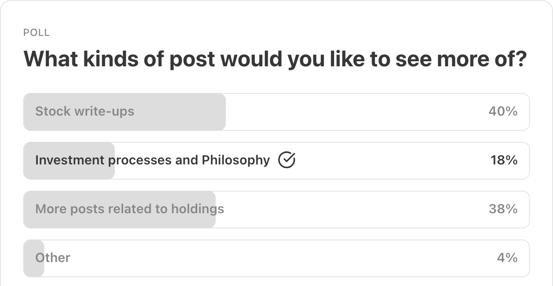Click the checkmark icon beside Investment processes

click(287, 160)
